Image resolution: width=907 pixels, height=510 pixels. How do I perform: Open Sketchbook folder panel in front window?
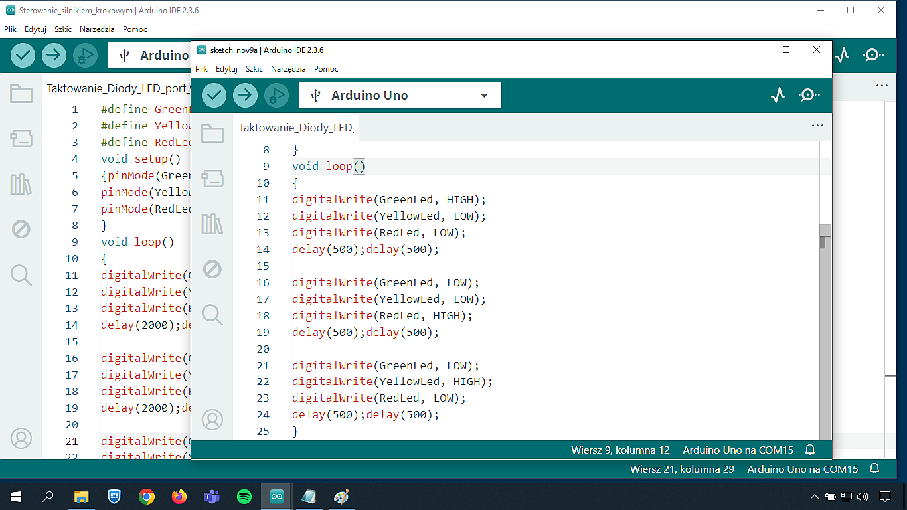click(212, 134)
